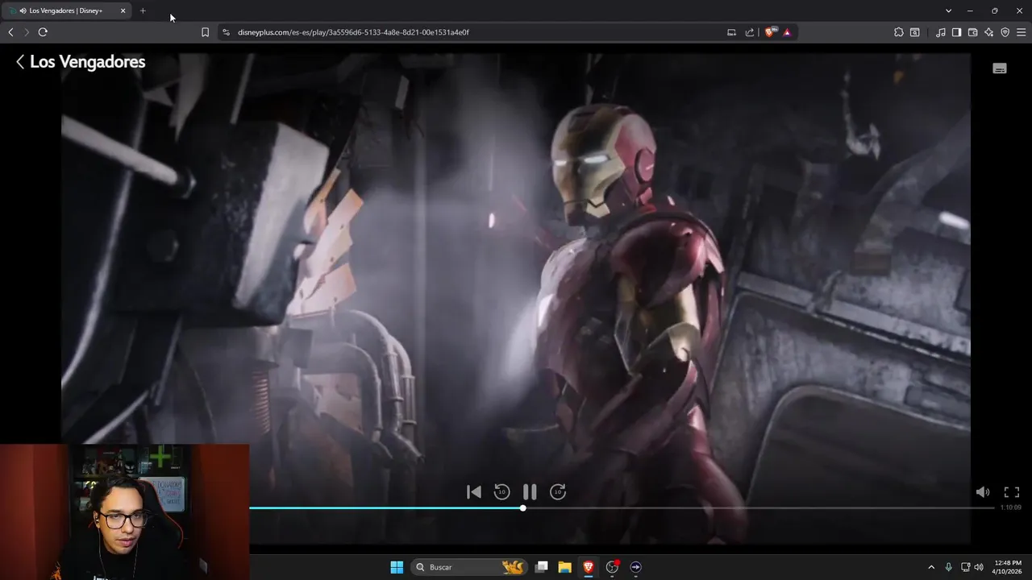This screenshot has width=1032, height=580.
Task: Open File Explorer from the taskbar
Action: (565, 567)
